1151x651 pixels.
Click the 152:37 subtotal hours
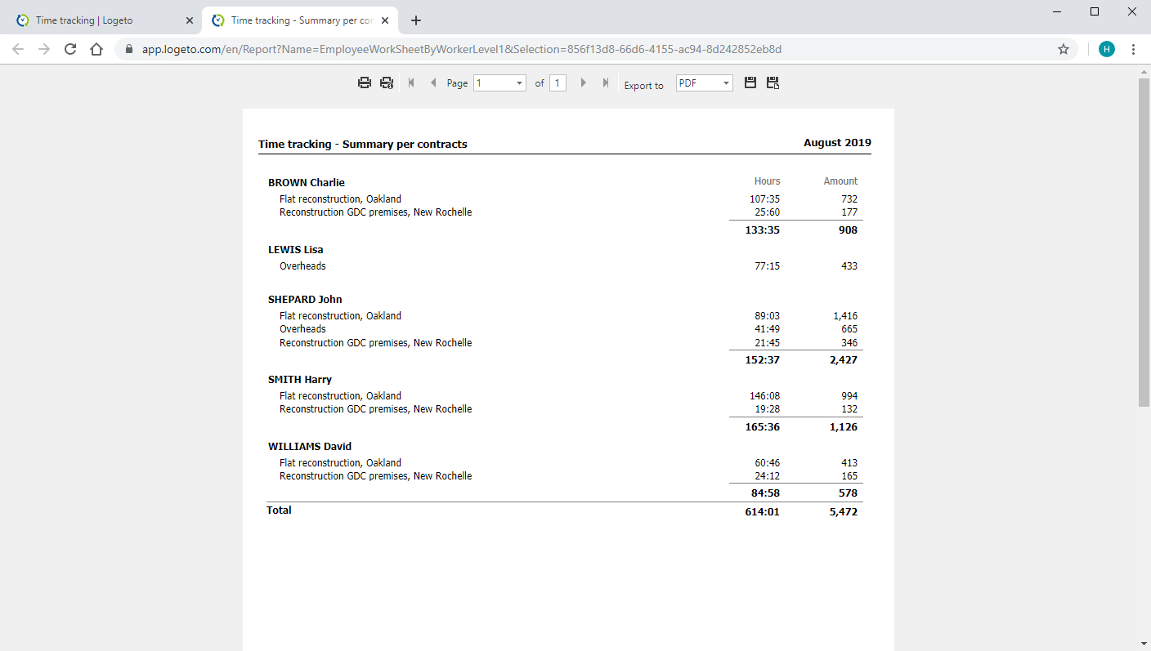763,359
